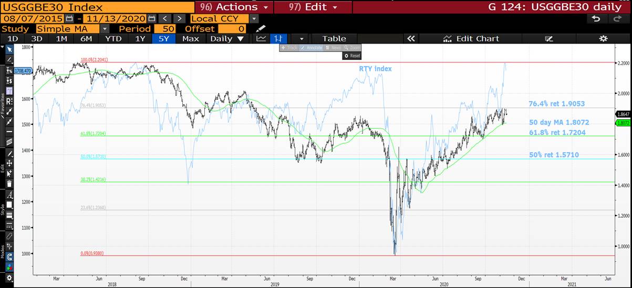Viewport: 632px width, 288px height.
Task: Toggle Annotate mode in floating toolbar
Action: (310, 48)
